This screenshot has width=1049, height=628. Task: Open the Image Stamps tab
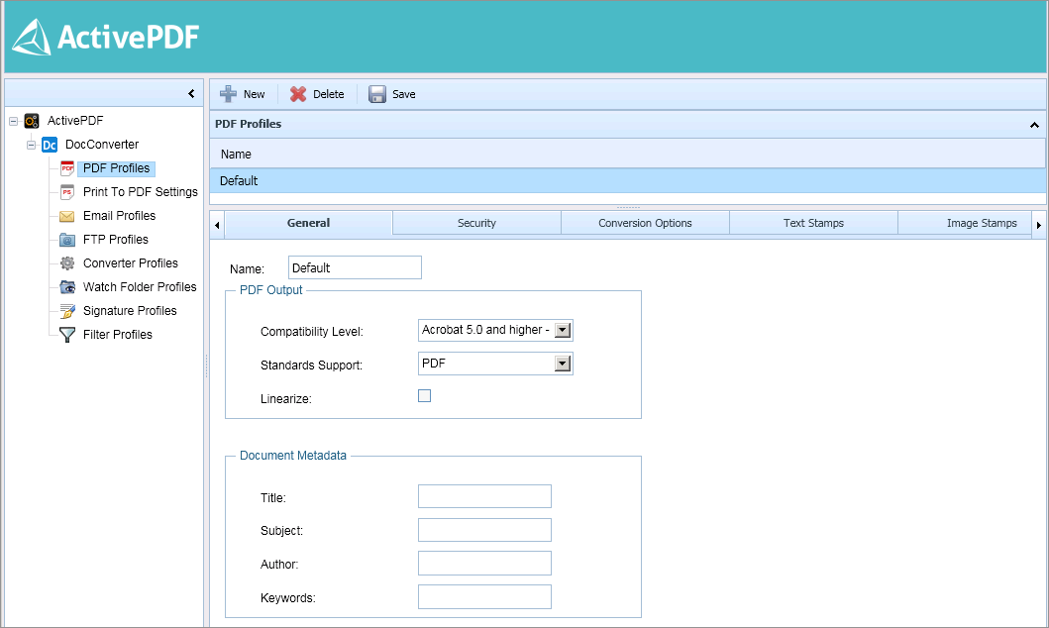pos(966,223)
